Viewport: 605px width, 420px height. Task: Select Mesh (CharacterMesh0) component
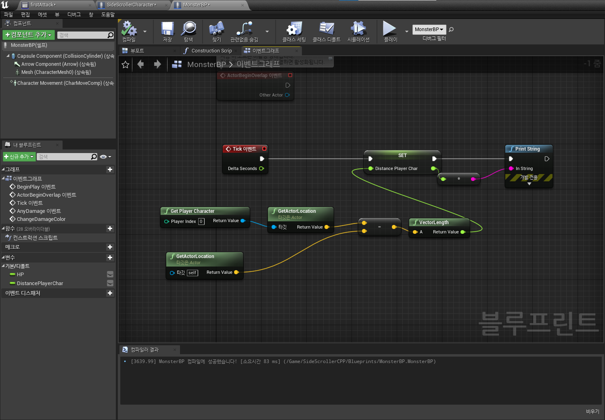tap(53, 72)
